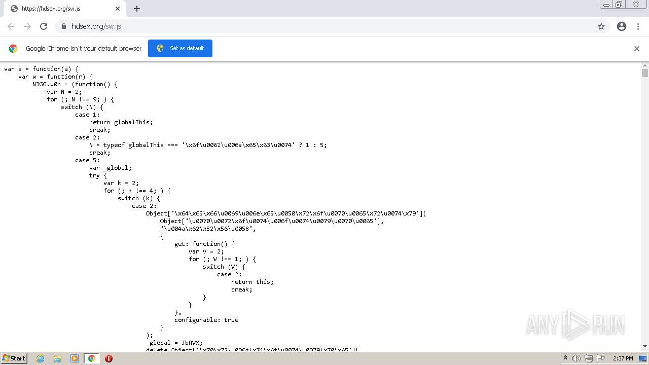Show hidden system tray icons

[565, 358]
